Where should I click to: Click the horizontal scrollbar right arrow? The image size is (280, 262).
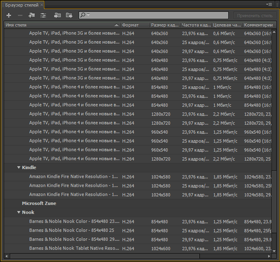coord(269,256)
